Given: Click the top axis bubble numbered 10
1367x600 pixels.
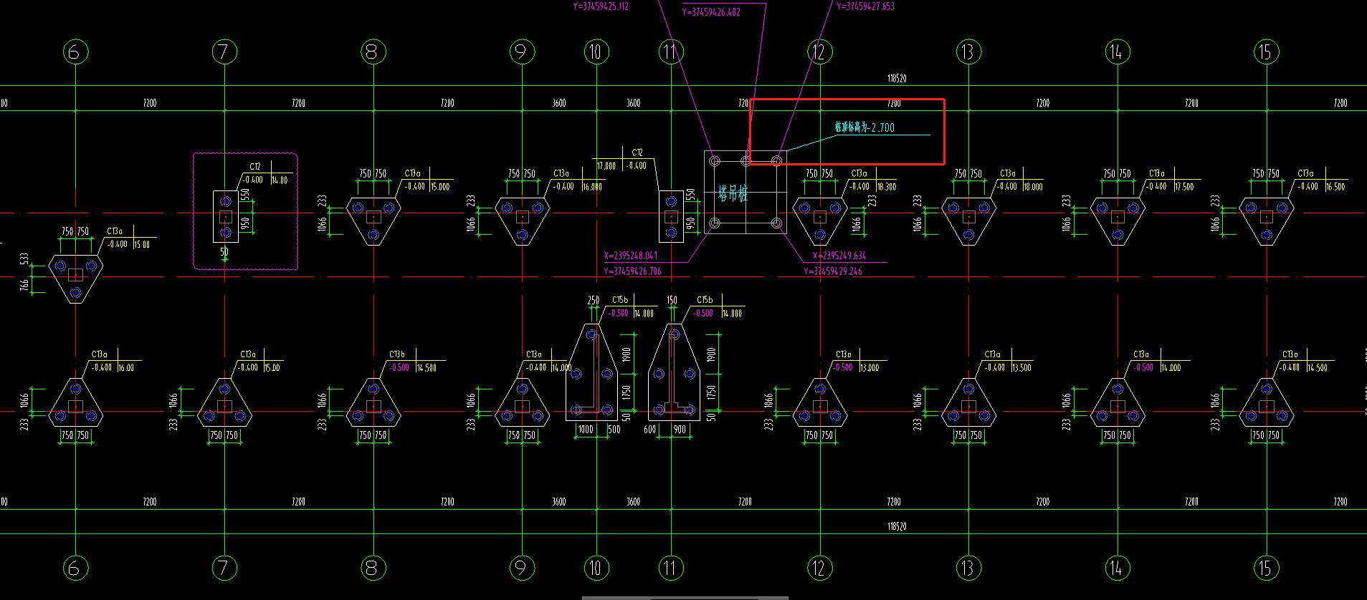Looking at the screenshot, I should (596, 52).
